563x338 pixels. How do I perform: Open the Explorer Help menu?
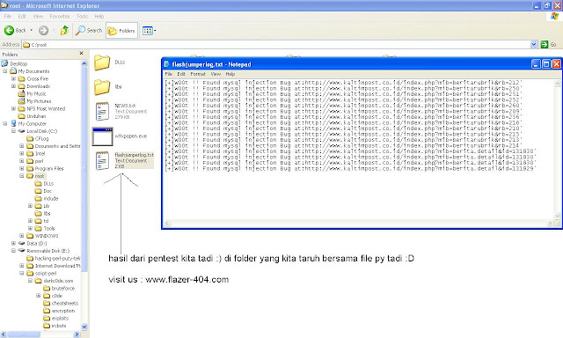99,16
